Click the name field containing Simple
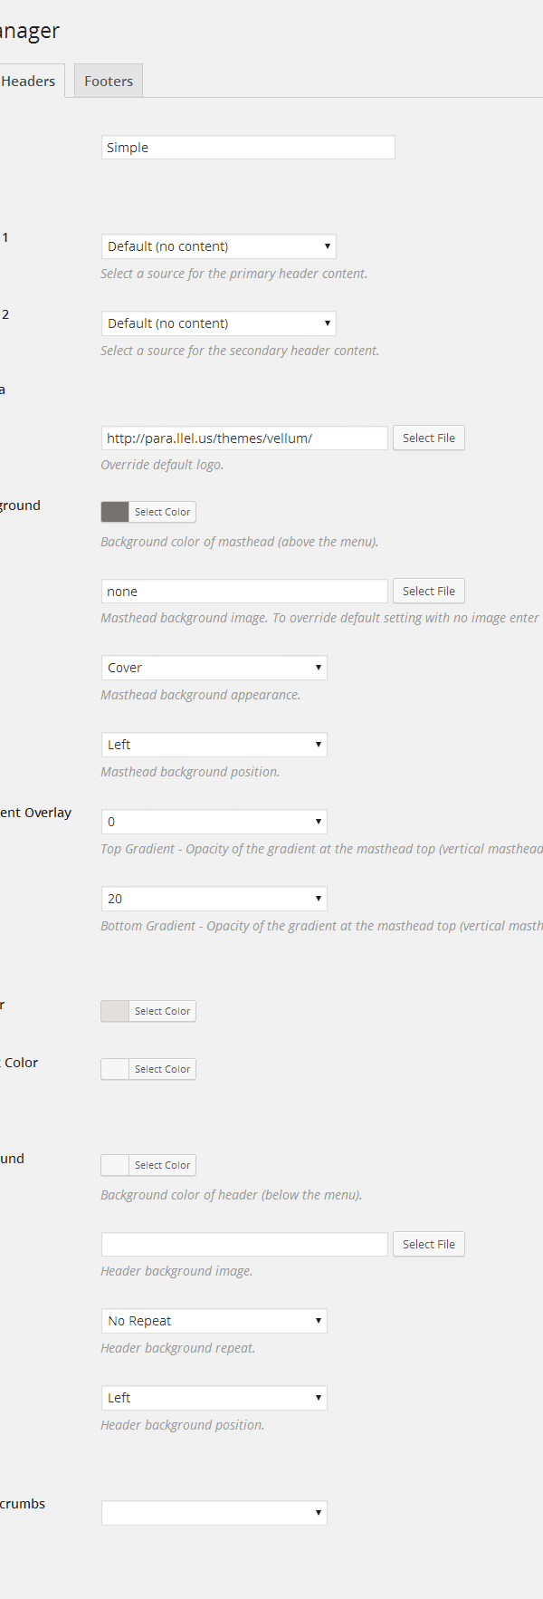 248,148
